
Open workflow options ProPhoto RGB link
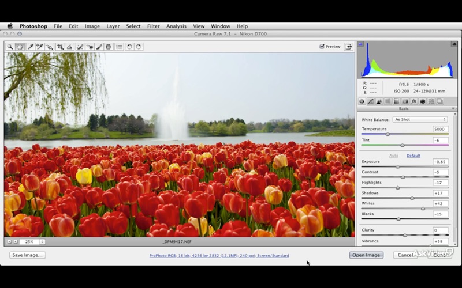pos(219,256)
